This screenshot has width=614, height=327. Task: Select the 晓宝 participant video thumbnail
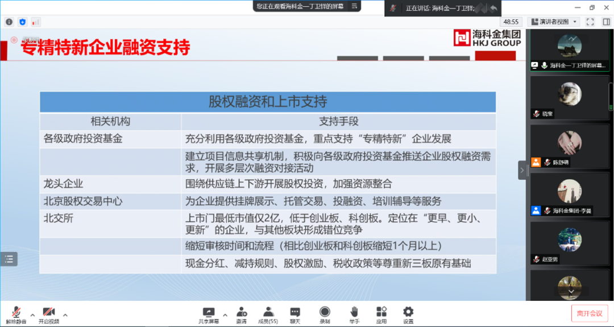click(x=569, y=96)
